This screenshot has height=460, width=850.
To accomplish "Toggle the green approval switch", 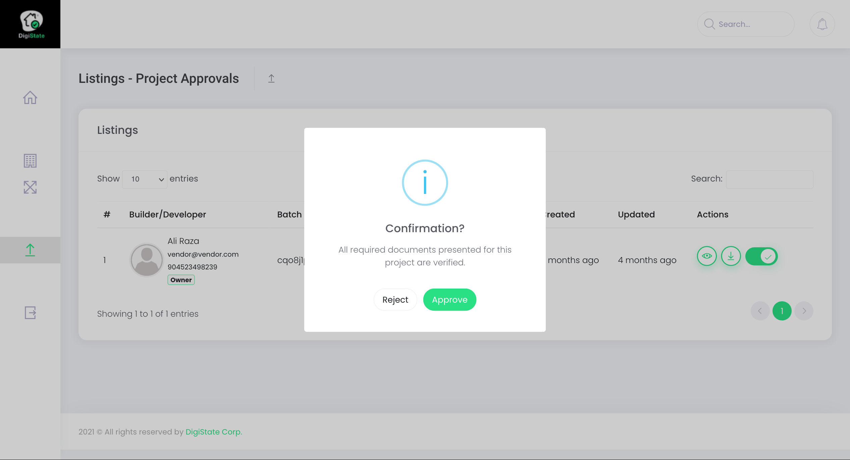I will (x=761, y=257).
